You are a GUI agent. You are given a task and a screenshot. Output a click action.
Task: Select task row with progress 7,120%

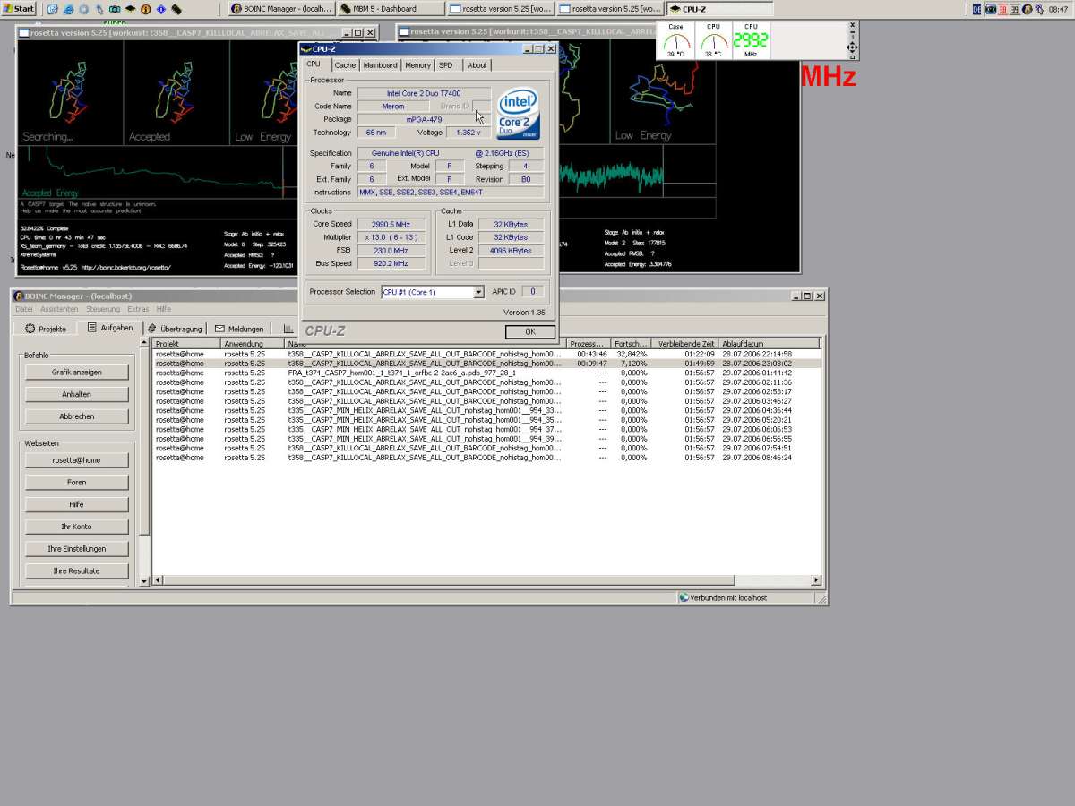486,364
